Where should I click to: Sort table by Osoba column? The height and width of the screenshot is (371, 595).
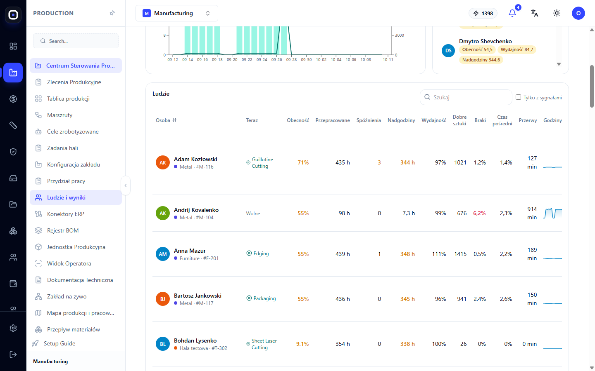(x=166, y=120)
